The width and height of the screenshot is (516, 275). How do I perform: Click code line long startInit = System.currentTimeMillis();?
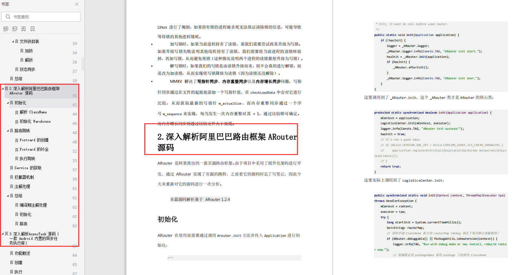click(x=424, y=222)
